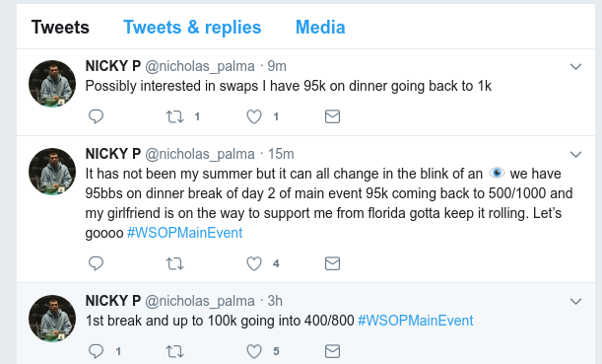Screen dimensions: 602x364
Task: Message the 15m tweet via envelope icon
Action: coord(332,263)
